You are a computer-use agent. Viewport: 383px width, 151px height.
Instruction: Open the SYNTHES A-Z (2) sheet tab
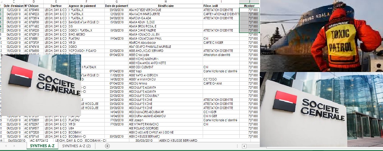point(76,146)
